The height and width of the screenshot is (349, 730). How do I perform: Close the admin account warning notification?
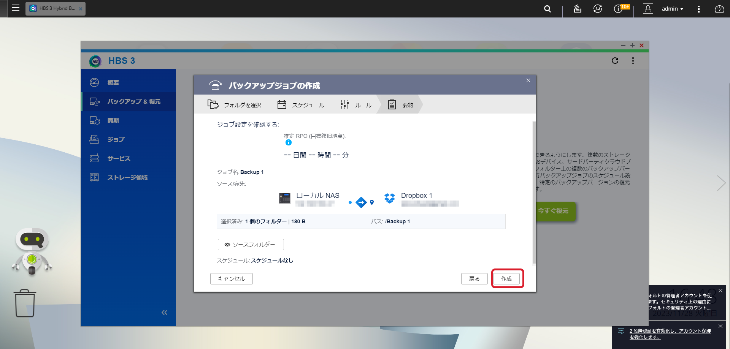(x=720, y=291)
